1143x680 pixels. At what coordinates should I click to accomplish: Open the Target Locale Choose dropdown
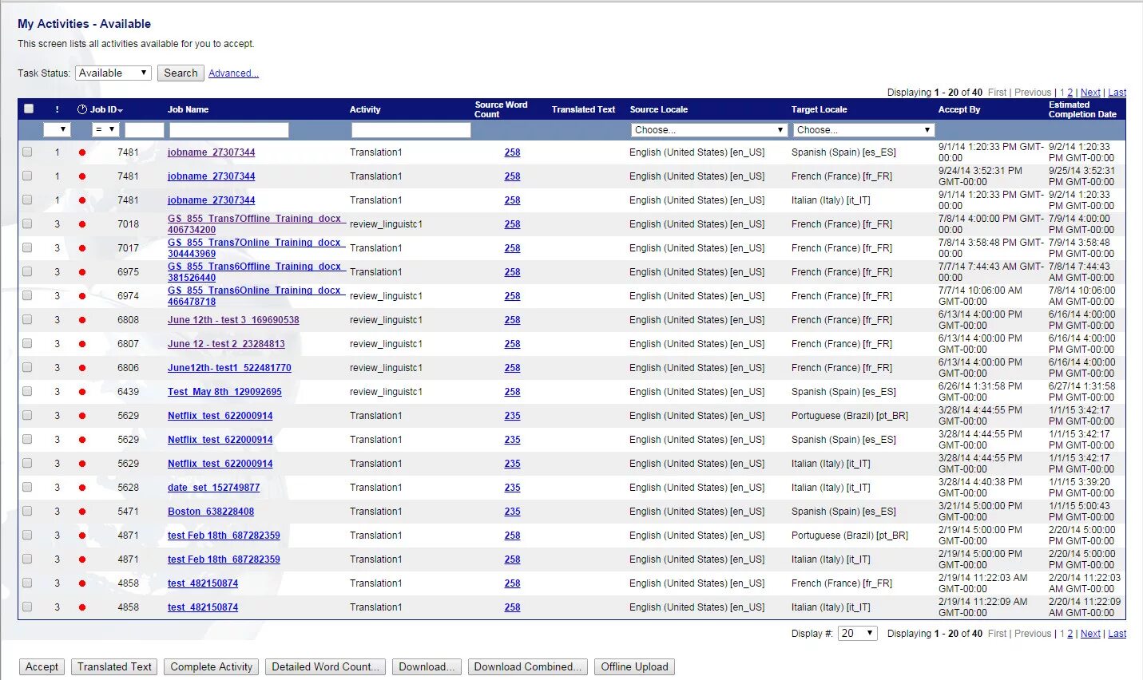[x=863, y=129]
